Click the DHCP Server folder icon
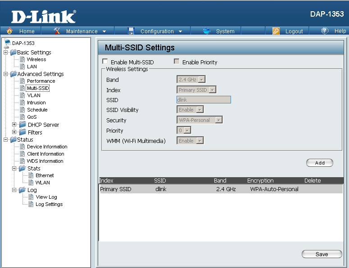Screen dimensions: 349x268 (23, 125)
